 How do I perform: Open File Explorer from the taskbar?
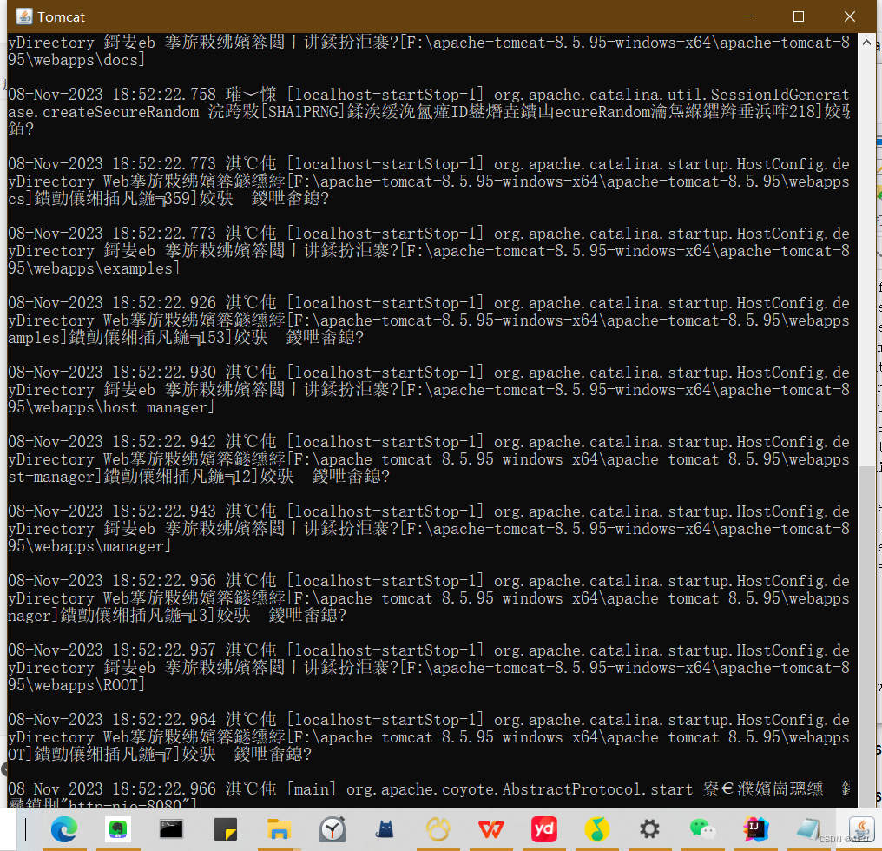click(x=279, y=829)
